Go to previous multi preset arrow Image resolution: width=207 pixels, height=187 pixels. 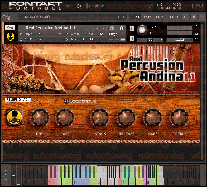pyautogui.click(x=118, y=17)
